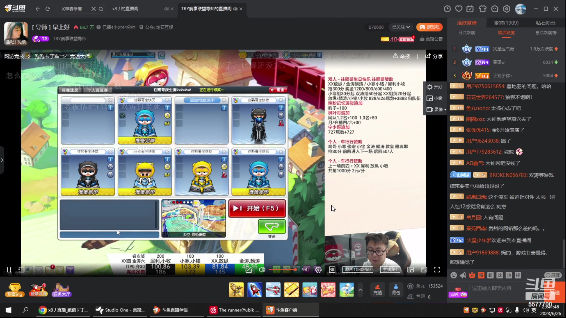Switch to web-fullscreen player mode
Screen dimensions: 566x318
point(424,270)
